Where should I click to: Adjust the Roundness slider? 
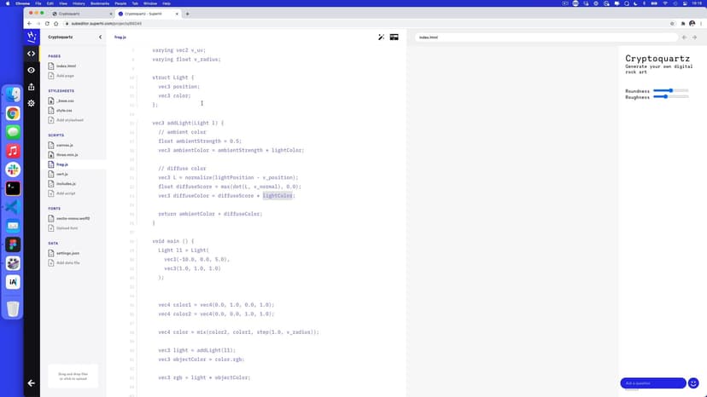point(671,90)
